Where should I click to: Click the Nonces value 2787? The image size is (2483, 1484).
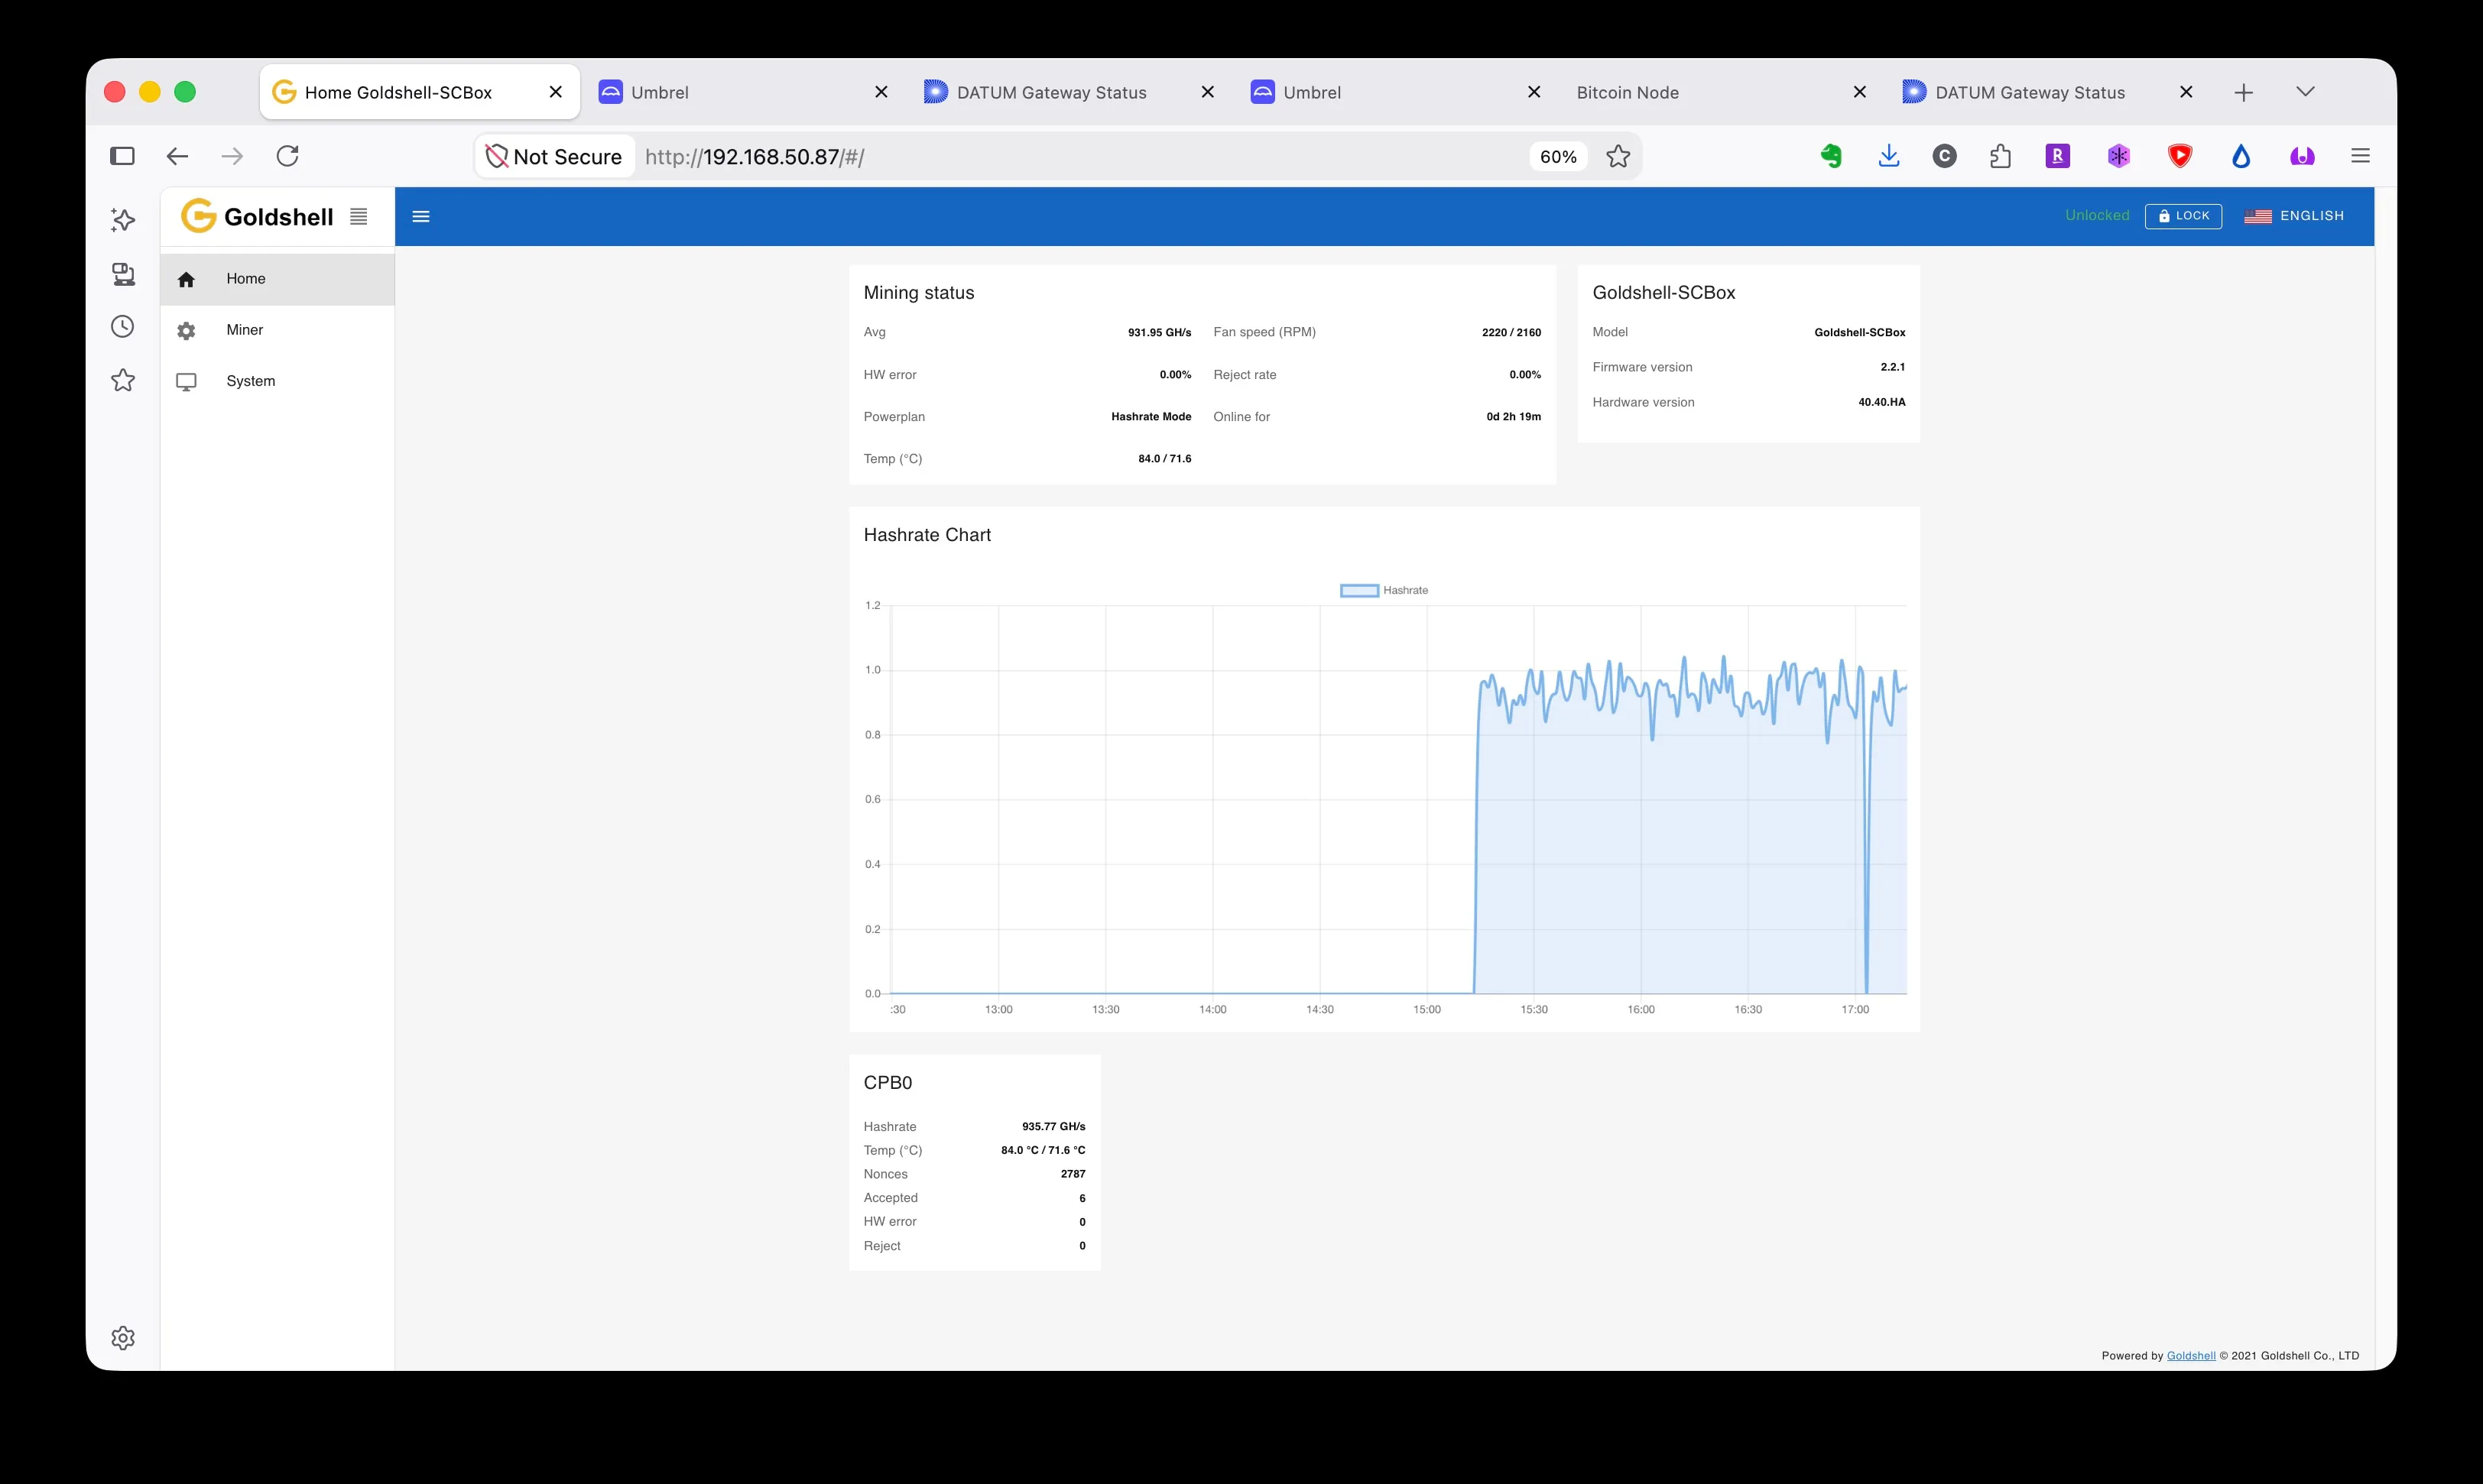pyautogui.click(x=1073, y=1174)
